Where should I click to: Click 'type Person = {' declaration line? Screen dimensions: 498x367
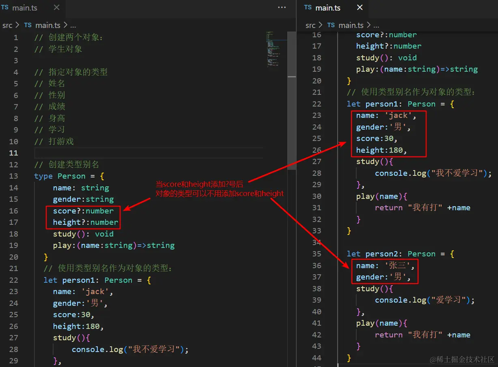[x=69, y=176]
